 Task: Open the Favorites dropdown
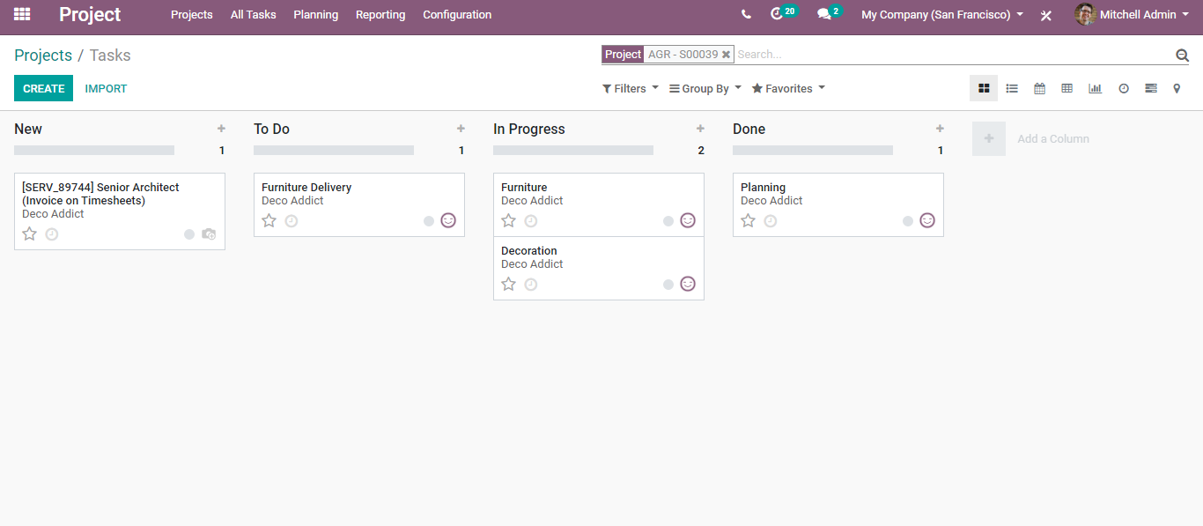point(788,88)
